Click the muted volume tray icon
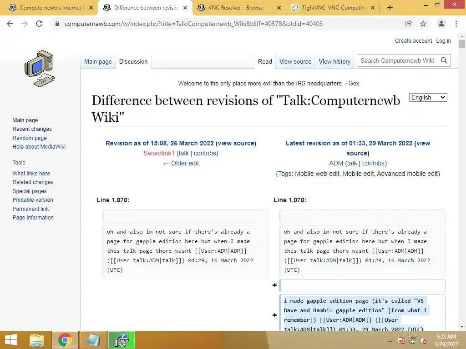 [x=423, y=341]
